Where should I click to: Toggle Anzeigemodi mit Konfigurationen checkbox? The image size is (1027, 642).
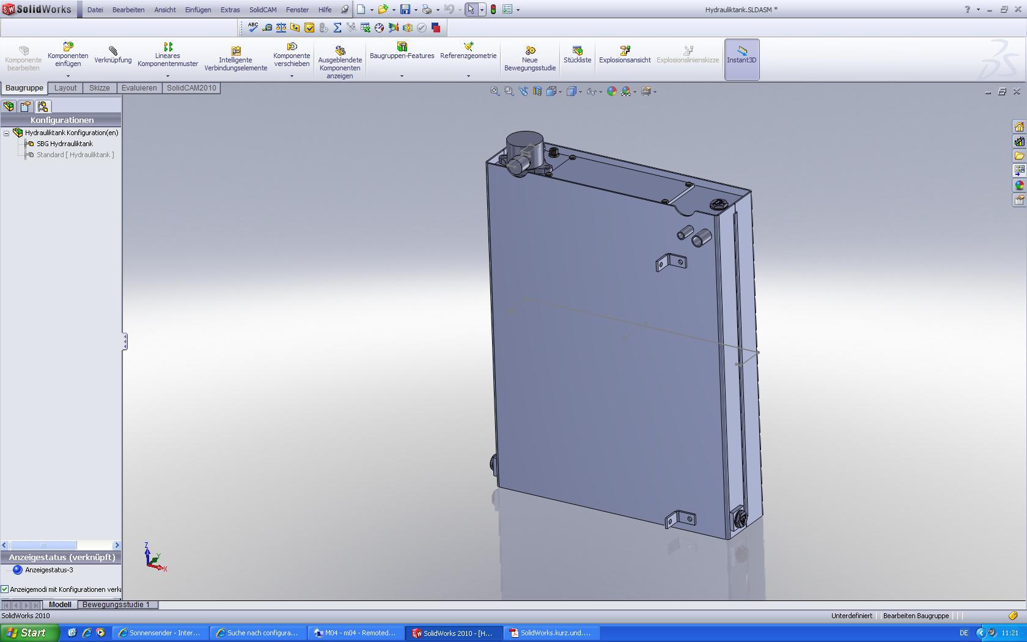(5, 589)
